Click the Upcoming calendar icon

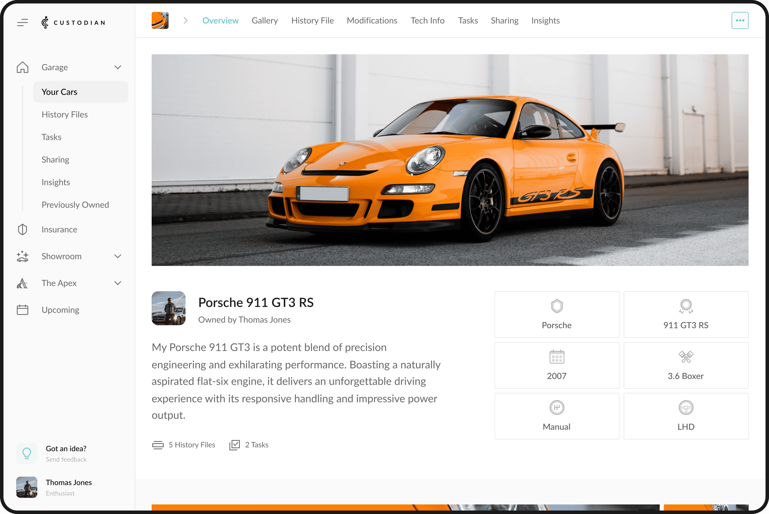[x=23, y=310]
